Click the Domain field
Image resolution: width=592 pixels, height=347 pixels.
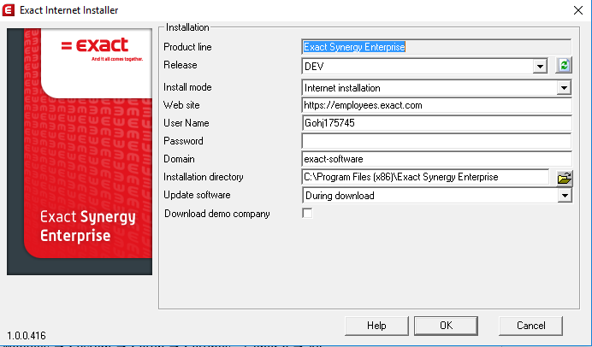click(436, 159)
